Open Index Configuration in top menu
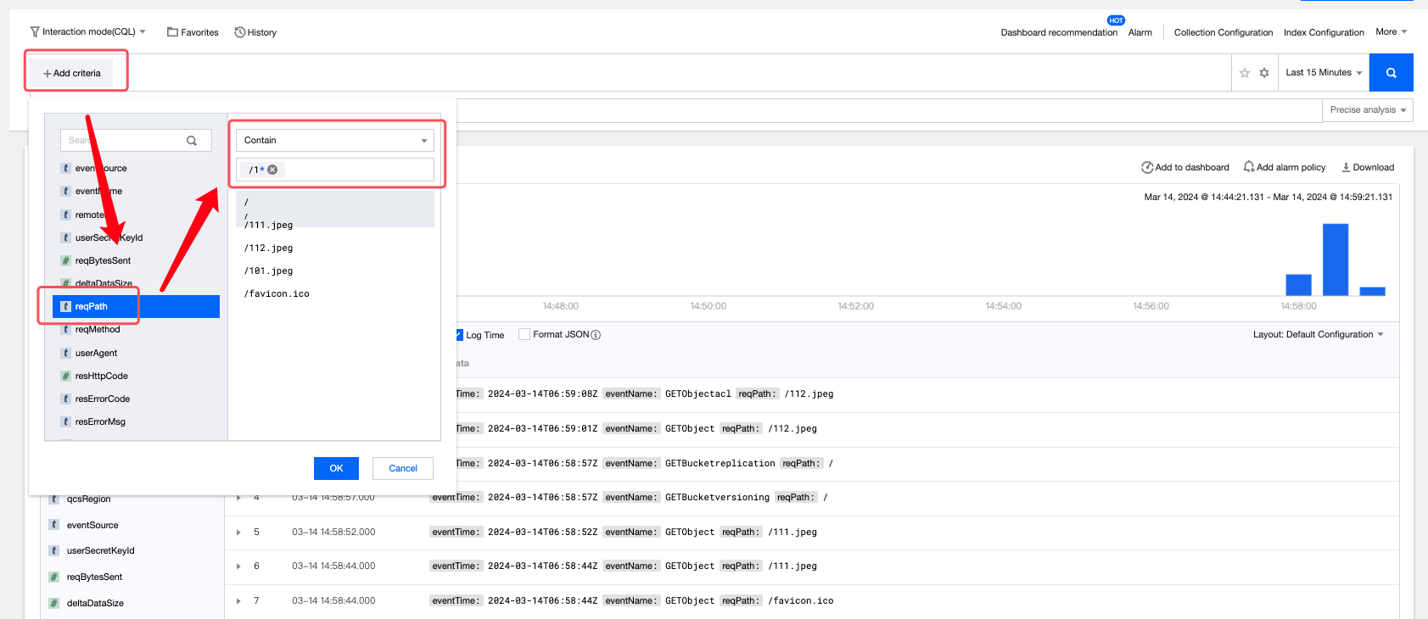 click(x=1323, y=32)
